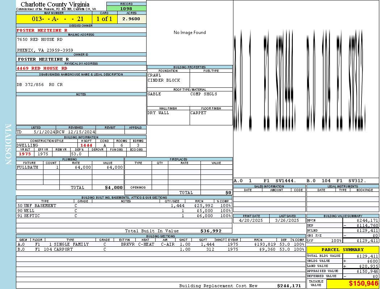Click the deeded owner FOSTER HEZTEINE R
Image resolution: width=380 pixels, height=289 pixels.
[42, 30]
